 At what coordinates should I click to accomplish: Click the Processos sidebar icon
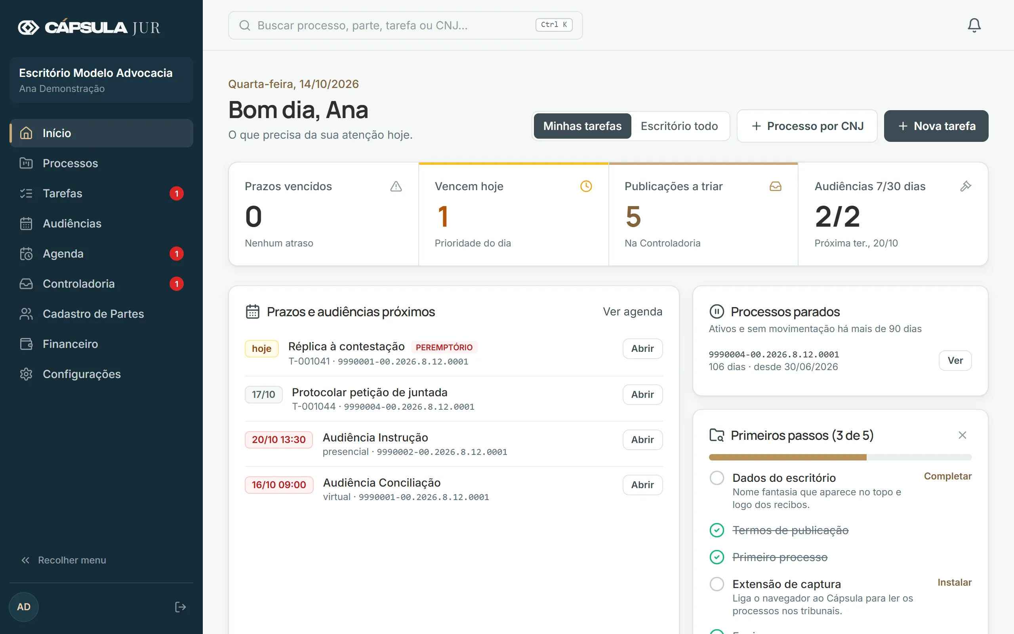pos(26,163)
